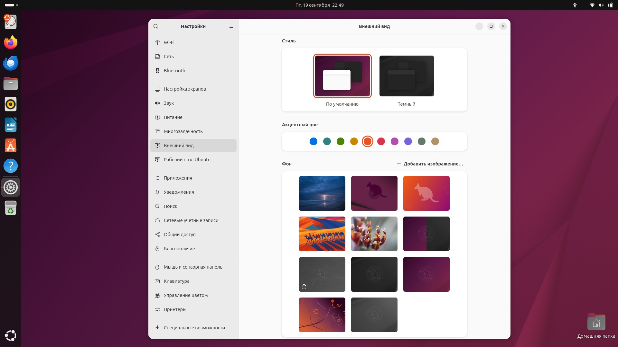Select the half purple half dark wallpaper

pos(426,234)
